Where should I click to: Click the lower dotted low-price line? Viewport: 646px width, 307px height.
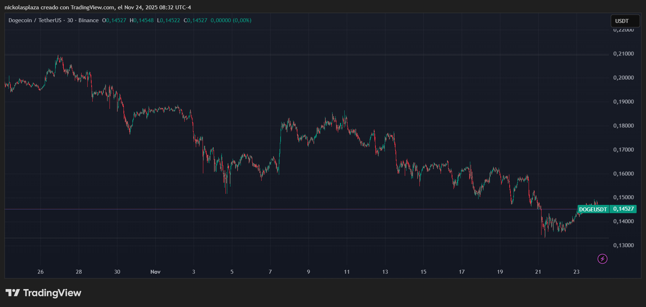286,238
